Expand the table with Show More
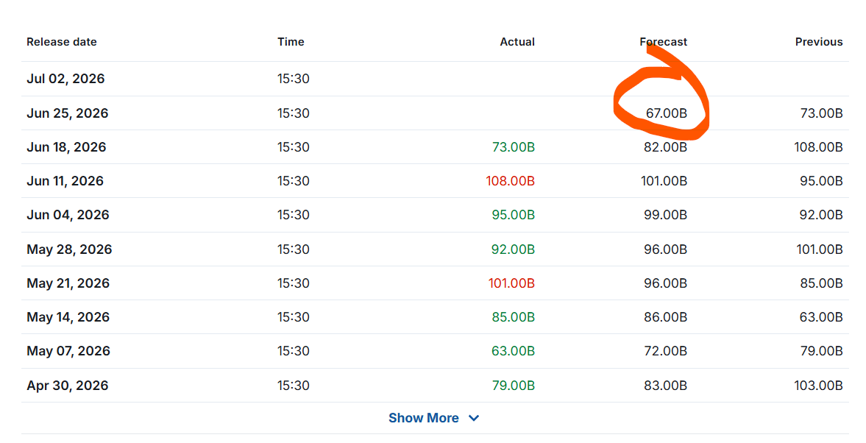 433,418
